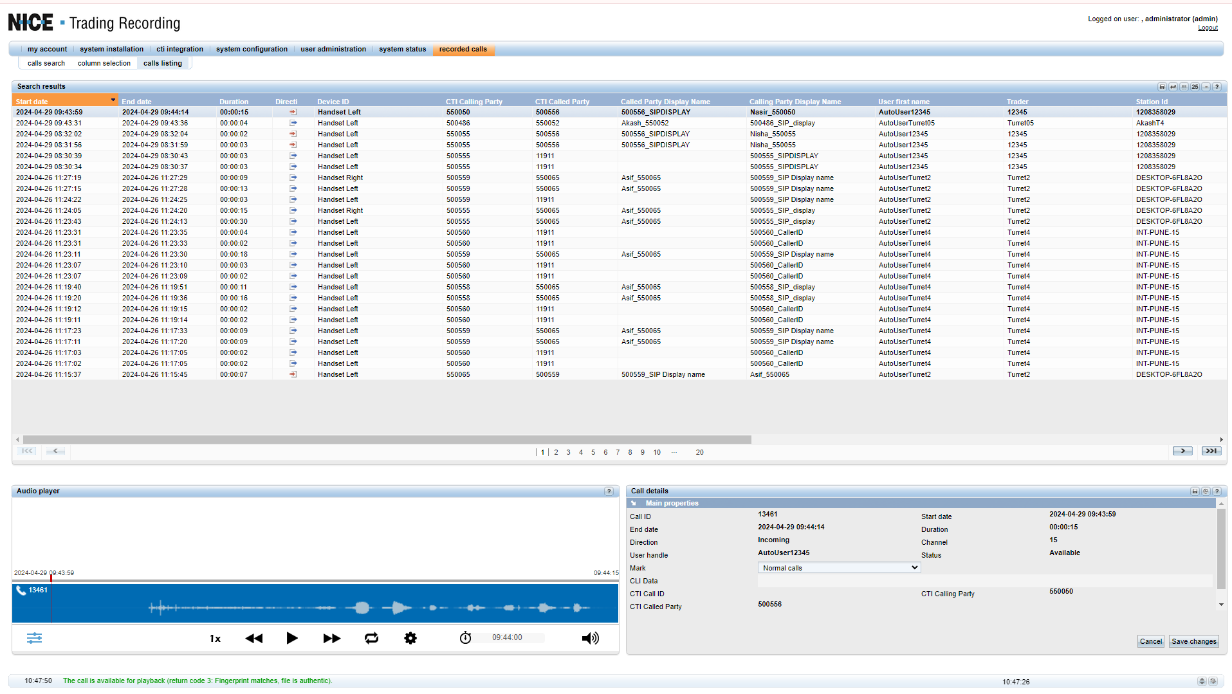This screenshot has width=1232, height=694.
Task: Open the audio player gear settings
Action: tap(410, 638)
